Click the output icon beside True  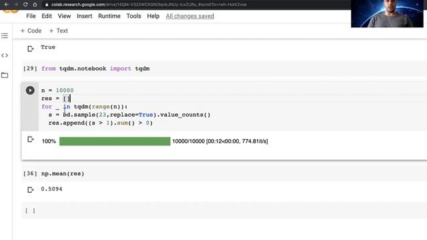(x=31, y=49)
